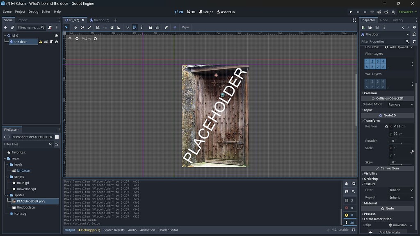420x236 pixels.
Task: Expand the Collision section in Inspector
Action: [x=369, y=93]
